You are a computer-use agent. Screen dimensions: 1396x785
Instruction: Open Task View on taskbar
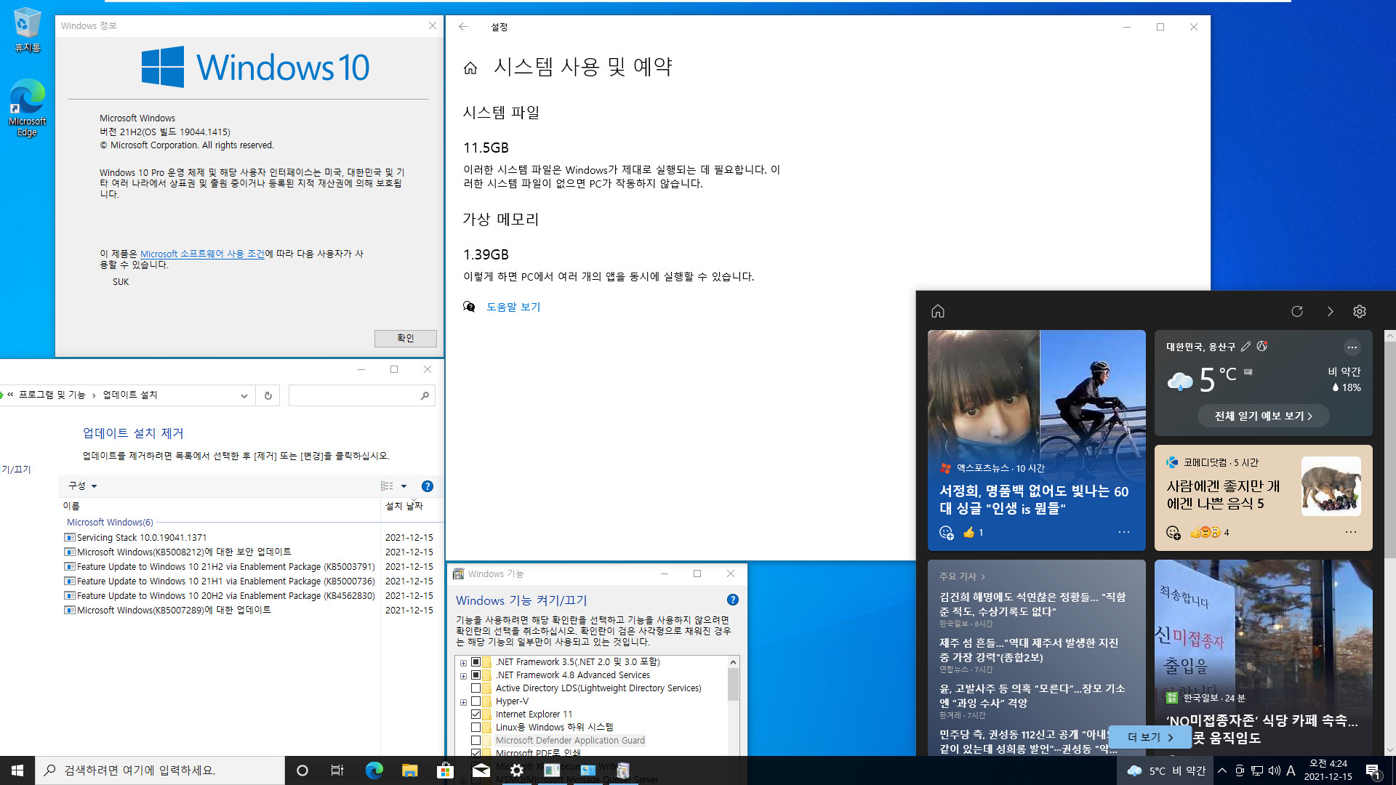(x=337, y=770)
